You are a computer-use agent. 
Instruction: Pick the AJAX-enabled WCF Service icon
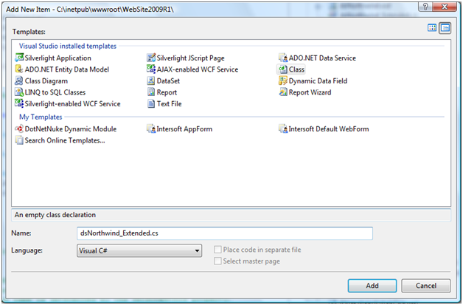(x=151, y=69)
